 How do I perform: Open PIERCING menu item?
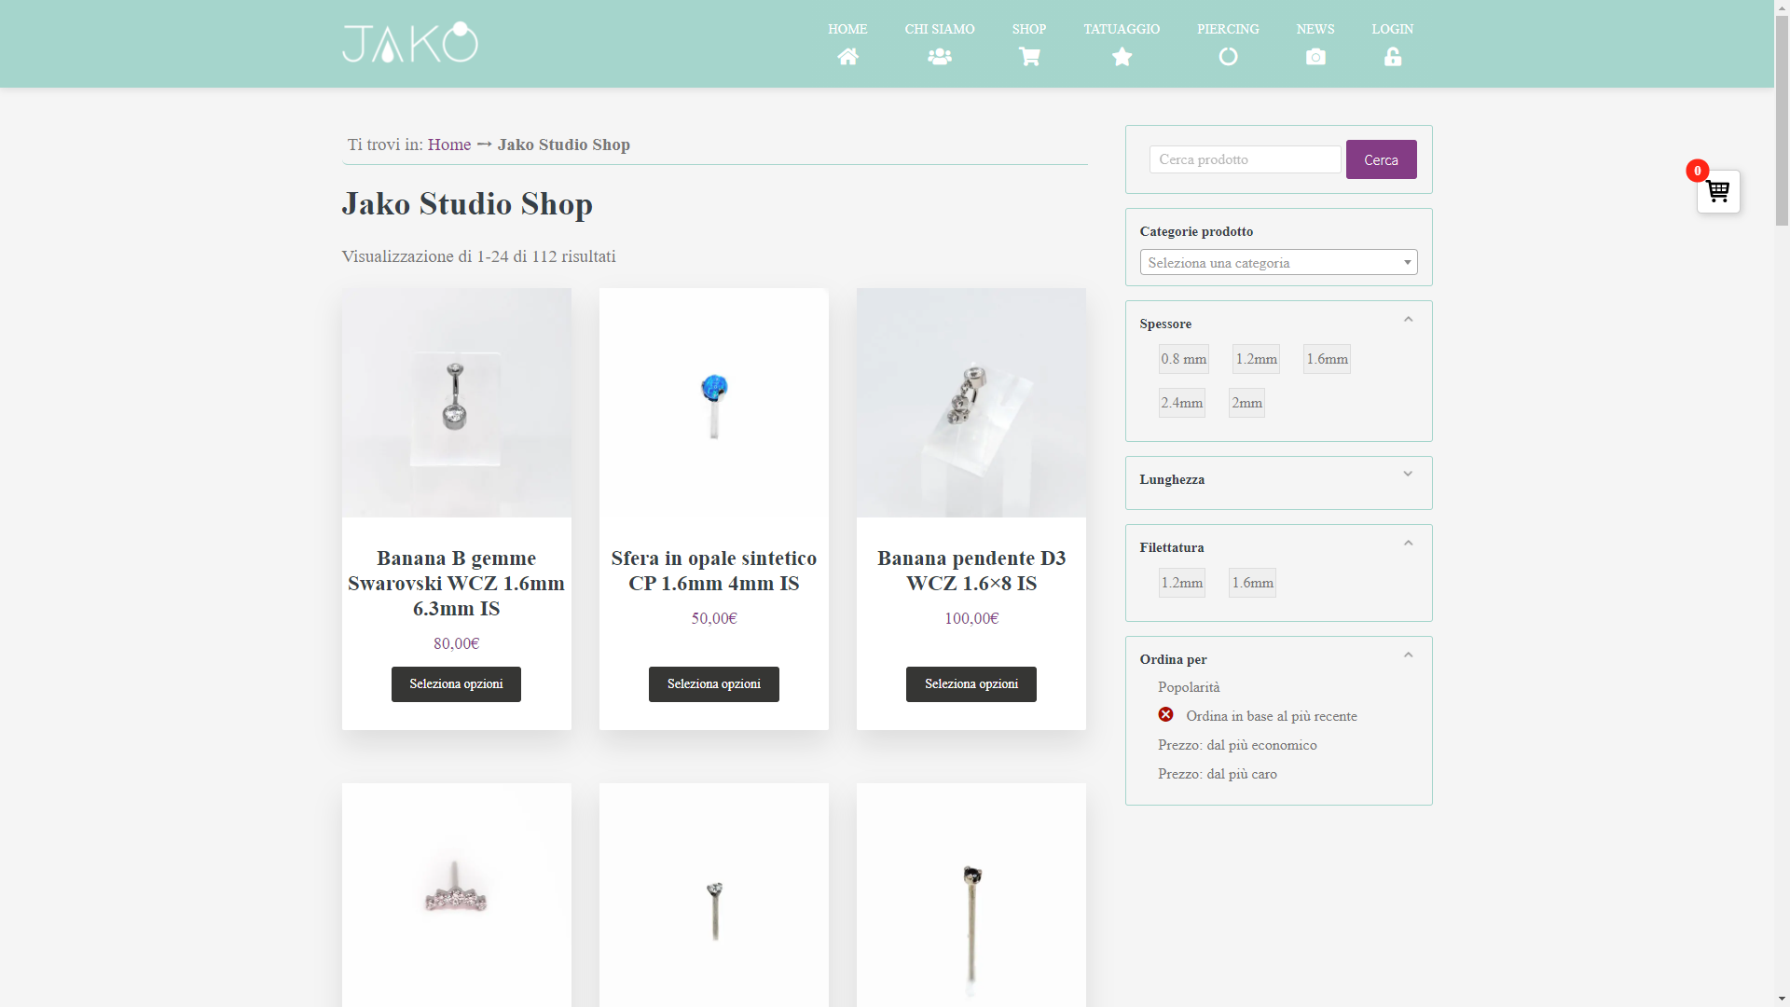pos(1228,29)
